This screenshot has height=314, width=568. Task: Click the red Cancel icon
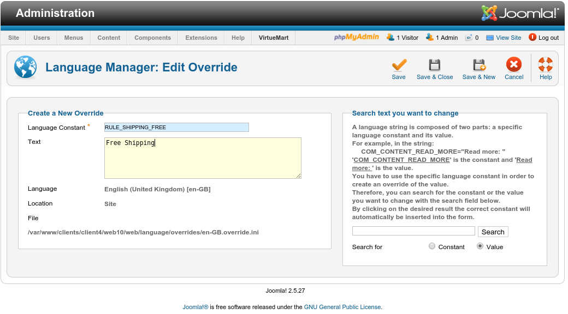coord(514,65)
